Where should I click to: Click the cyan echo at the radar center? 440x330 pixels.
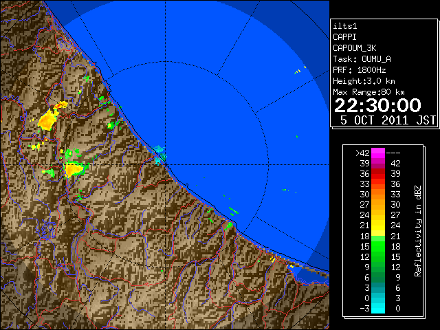(x=159, y=154)
